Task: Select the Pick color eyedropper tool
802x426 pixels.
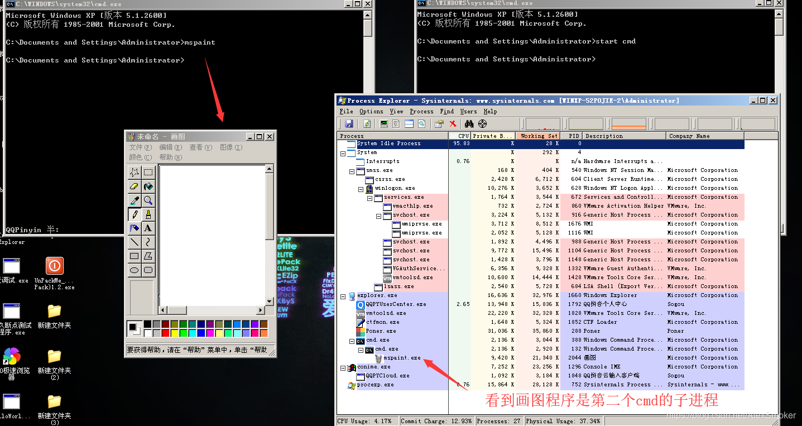Action: [134, 200]
